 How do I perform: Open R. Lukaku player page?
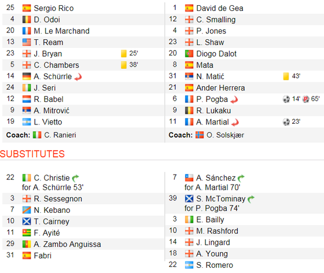tap(213, 110)
